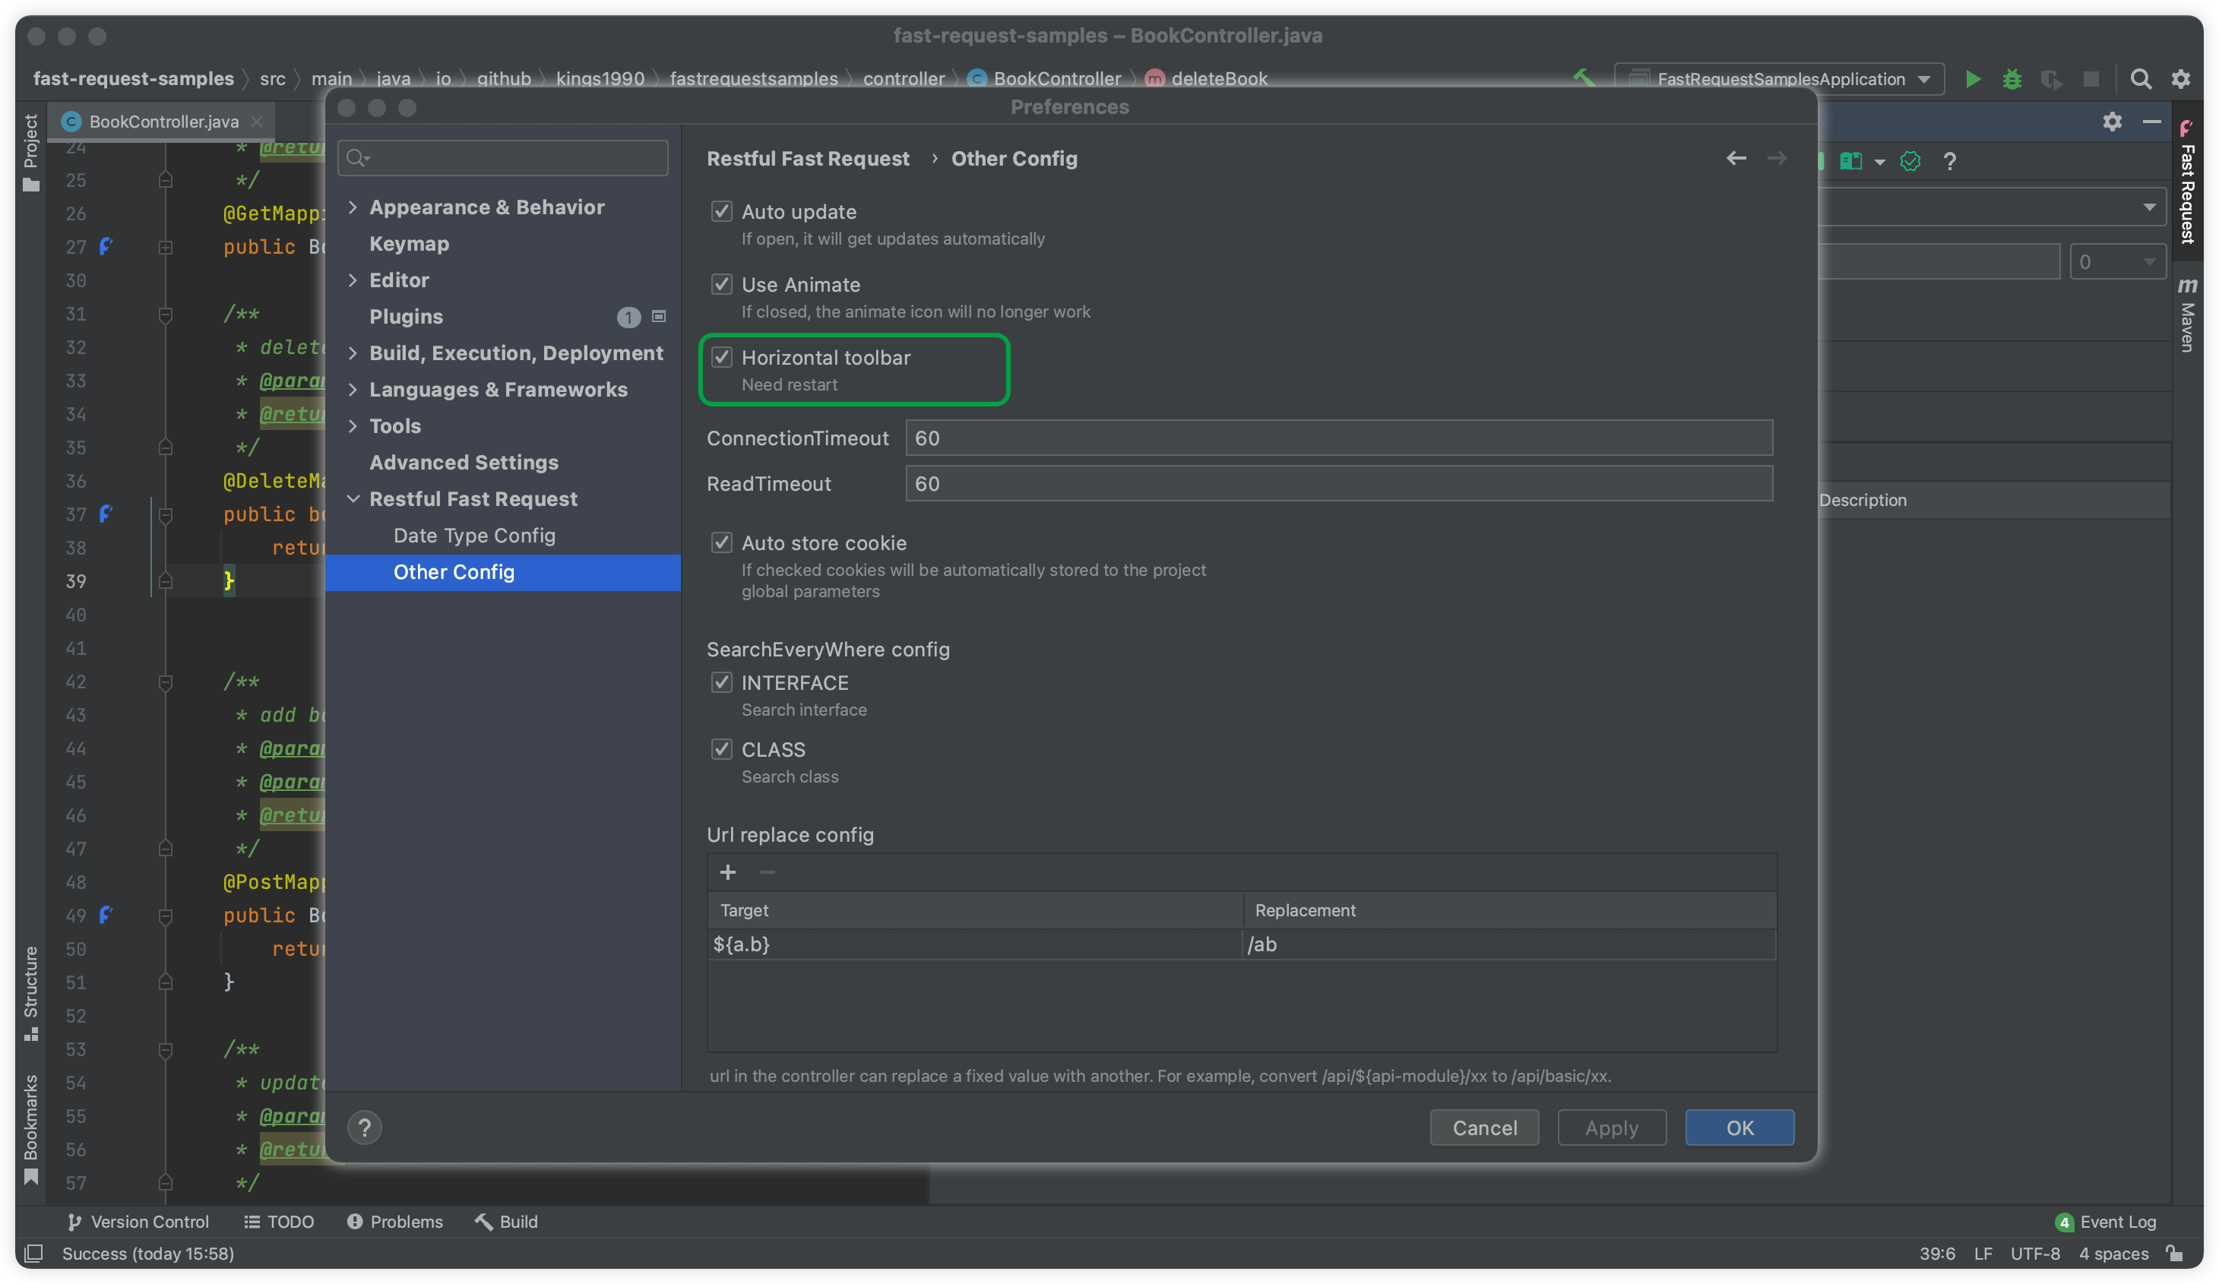Click the ConnectionTimeout input field
This screenshot has width=2219, height=1284.
coord(1337,438)
